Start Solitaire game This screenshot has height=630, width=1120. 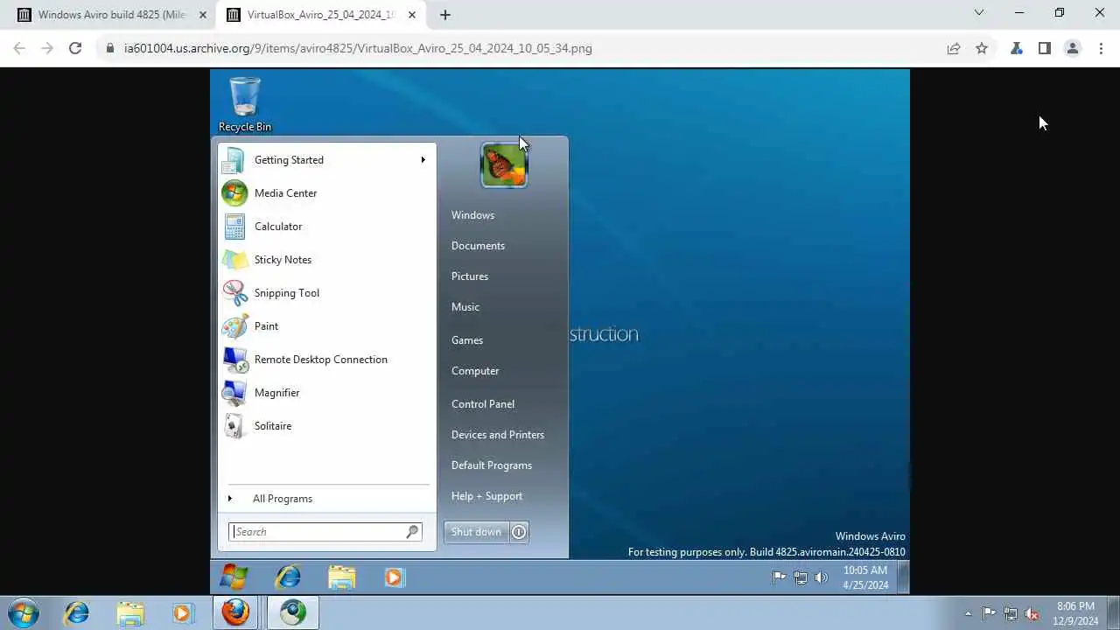point(272,426)
